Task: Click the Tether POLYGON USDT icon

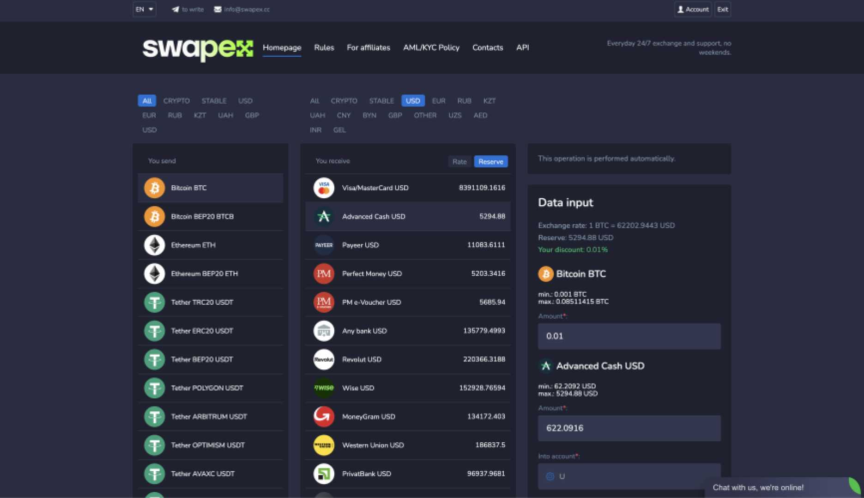Action: coord(154,388)
